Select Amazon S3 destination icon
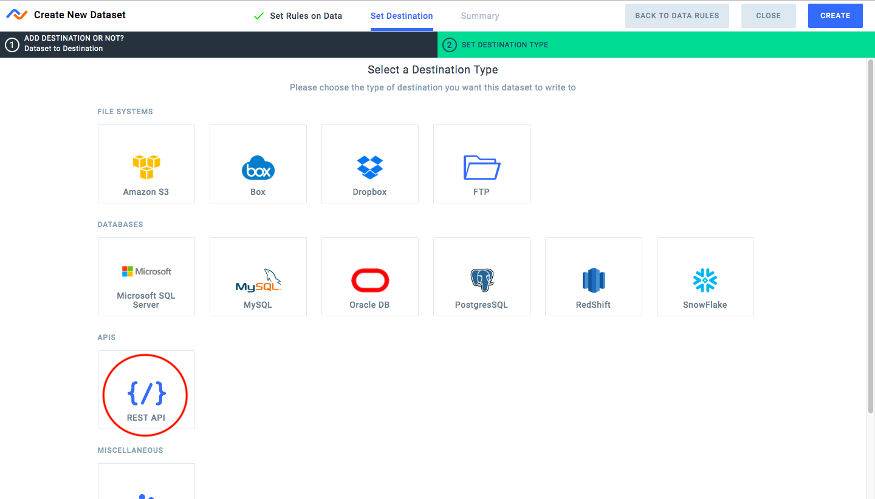The width and height of the screenshot is (875, 499). click(146, 167)
